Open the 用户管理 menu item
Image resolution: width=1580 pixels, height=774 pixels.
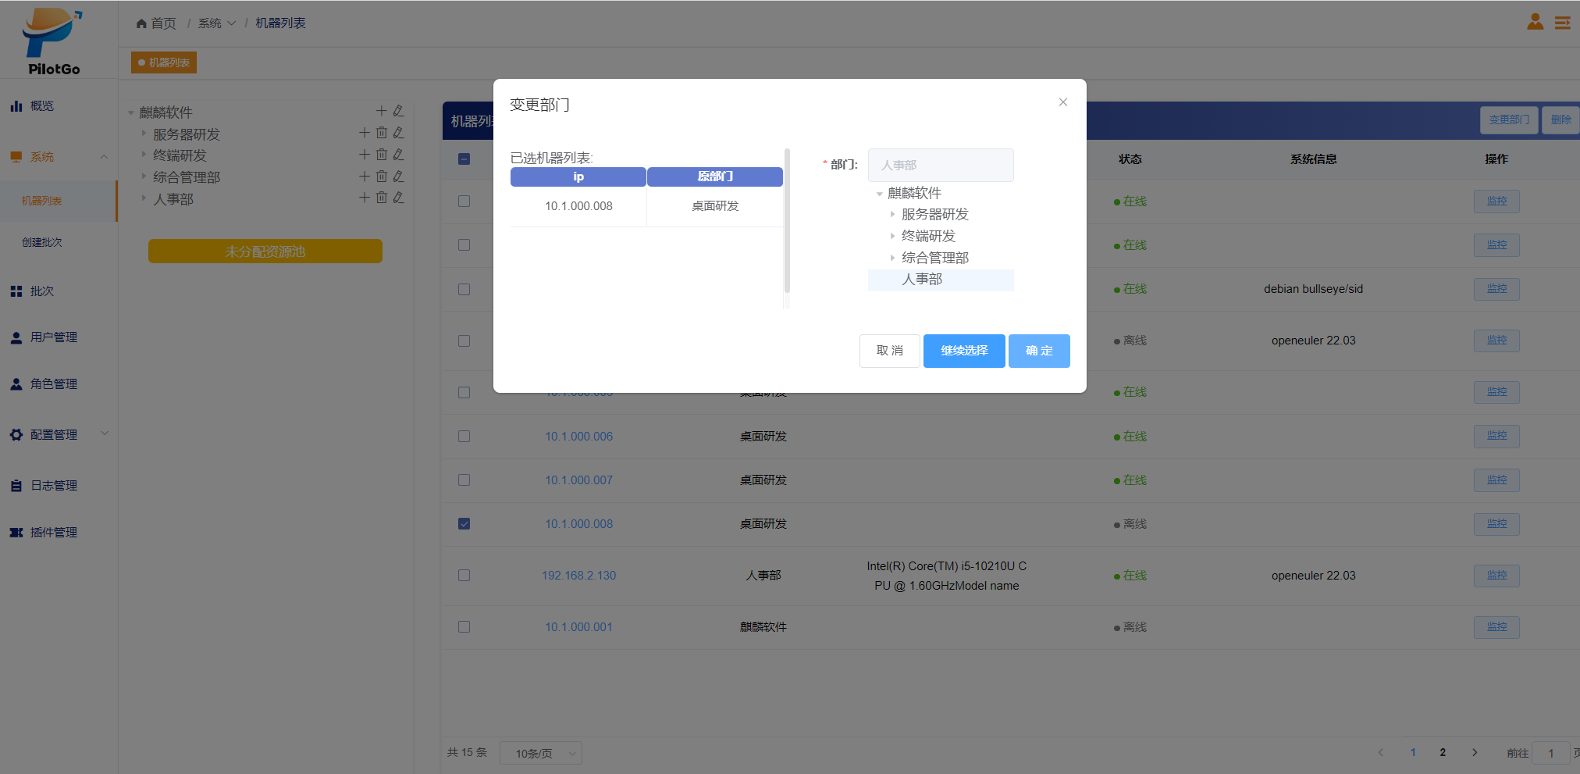pyautogui.click(x=53, y=337)
